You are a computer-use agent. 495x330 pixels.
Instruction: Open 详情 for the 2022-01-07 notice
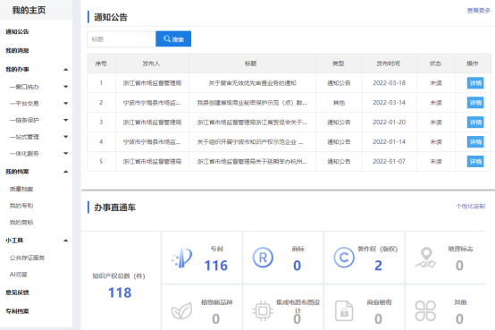pos(475,162)
